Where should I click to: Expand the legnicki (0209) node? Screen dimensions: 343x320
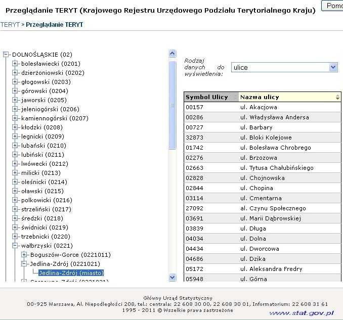pyautogui.click(x=15, y=136)
